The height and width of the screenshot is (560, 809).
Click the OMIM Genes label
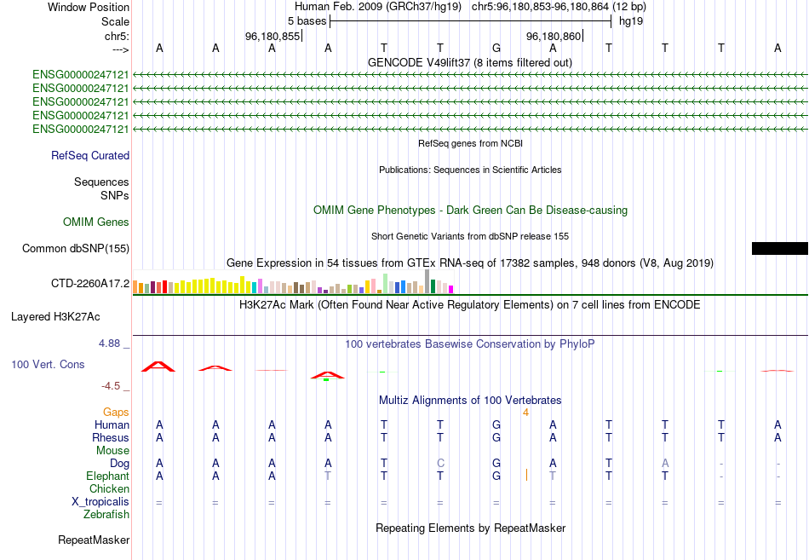(x=96, y=222)
